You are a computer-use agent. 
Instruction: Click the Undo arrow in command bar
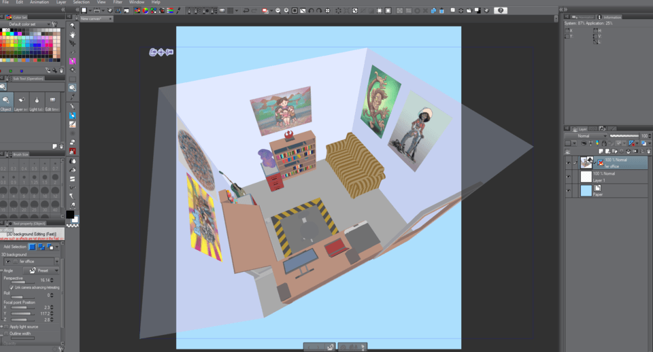click(246, 10)
